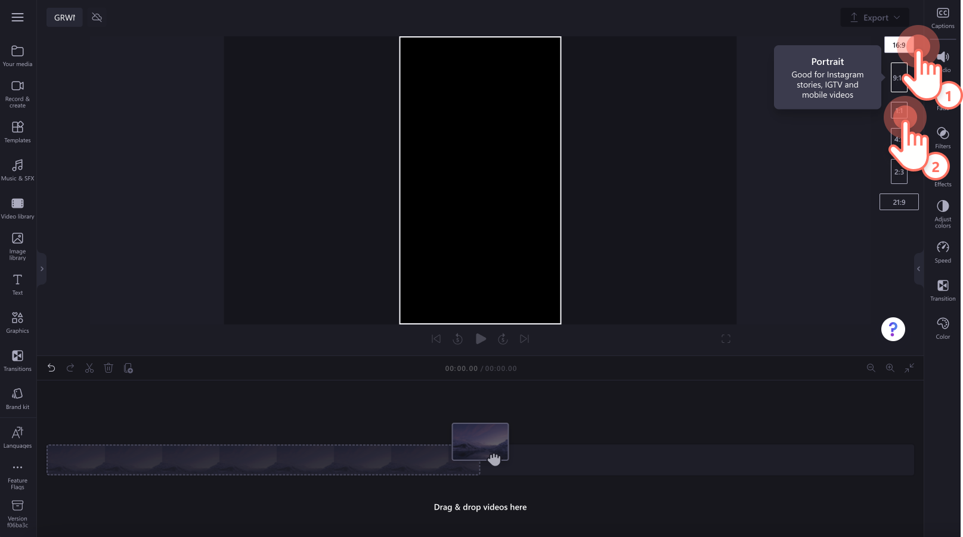This screenshot has width=963, height=537.
Task: Redo the last action
Action: (x=70, y=369)
